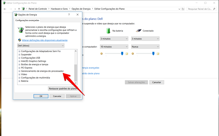The width and height of the screenshot is (219, 136).
Task: Open the Dell [Ativo] plan dropdown
Action: 41,46
